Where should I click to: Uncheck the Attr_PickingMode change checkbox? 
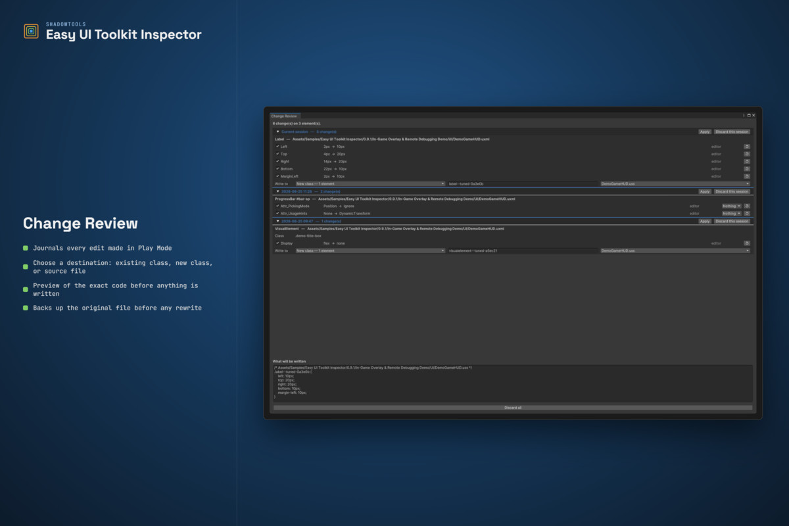click(277, 206)
